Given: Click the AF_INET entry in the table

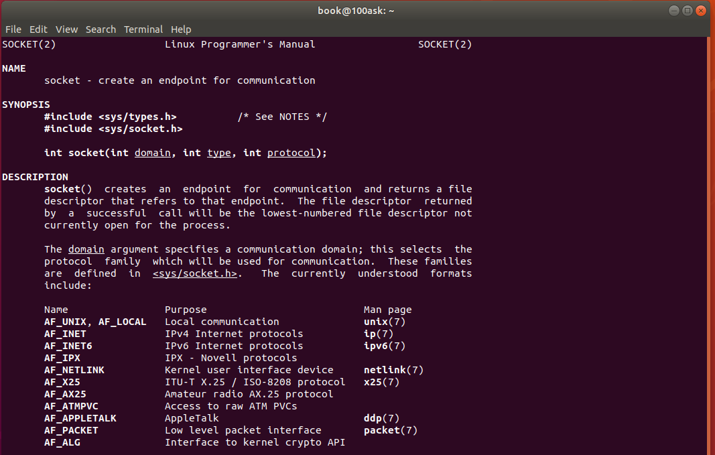Looking at the screenshot, I should tap(64, 334).
